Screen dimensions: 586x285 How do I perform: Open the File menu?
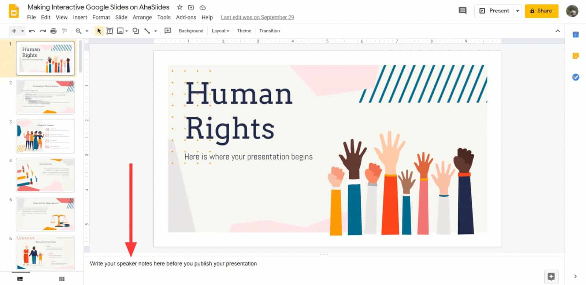tap(31, 17)
